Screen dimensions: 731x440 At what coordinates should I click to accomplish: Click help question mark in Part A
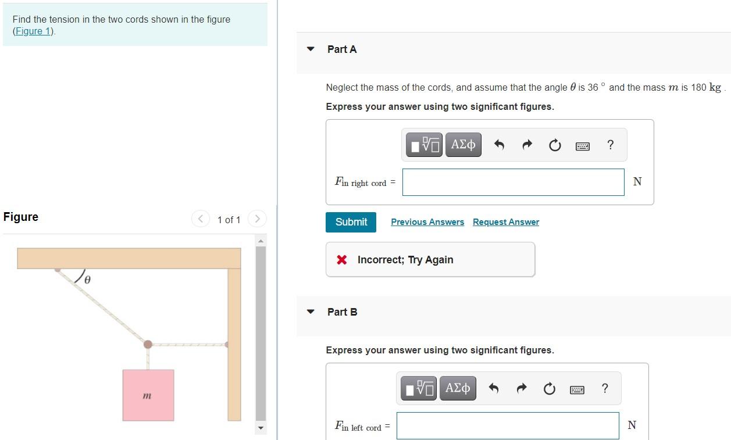tap(610, 145)
